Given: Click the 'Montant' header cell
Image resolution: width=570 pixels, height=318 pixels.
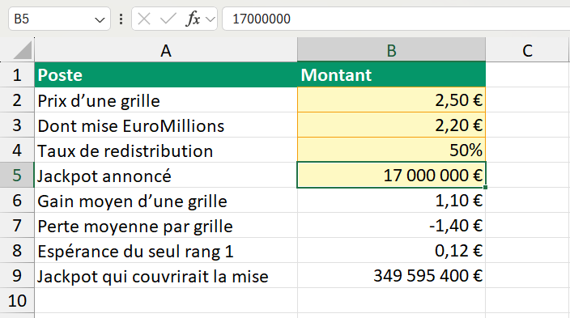Looking at the screenshot, I should tap(392, 75).
